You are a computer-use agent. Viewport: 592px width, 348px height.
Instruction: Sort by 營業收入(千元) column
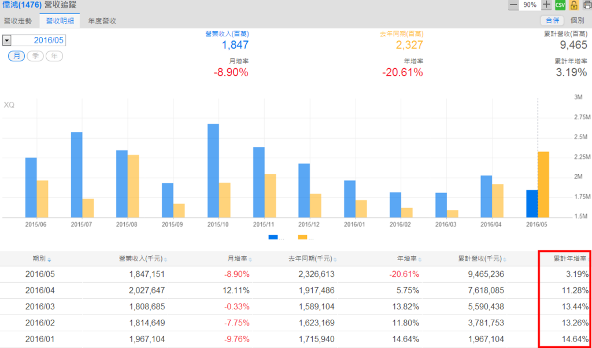tap(143, 259)
